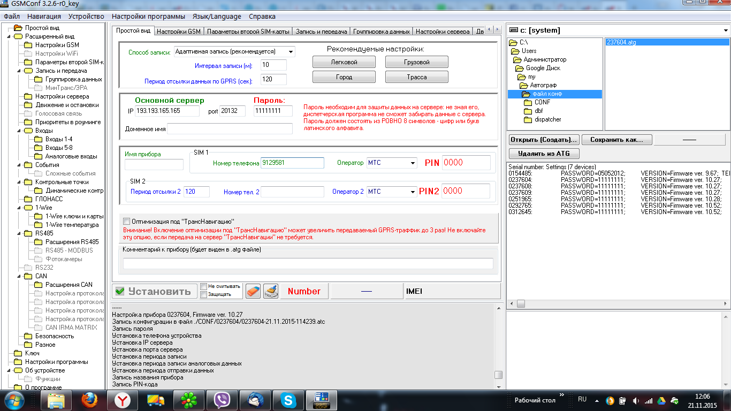Click the 'Сохранить как...' button

click(x=616, y=140)
